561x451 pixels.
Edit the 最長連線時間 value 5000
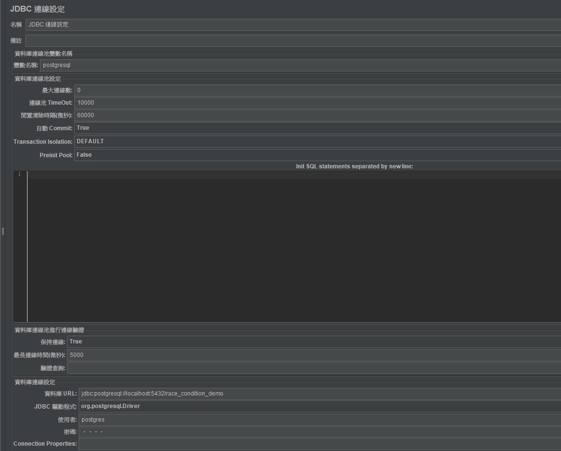pos(314,355)
